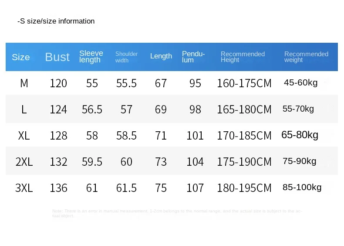Viewport: 344px width, 246px height.
Task: Click the M size row label
Action: click(x=24, y=83)
